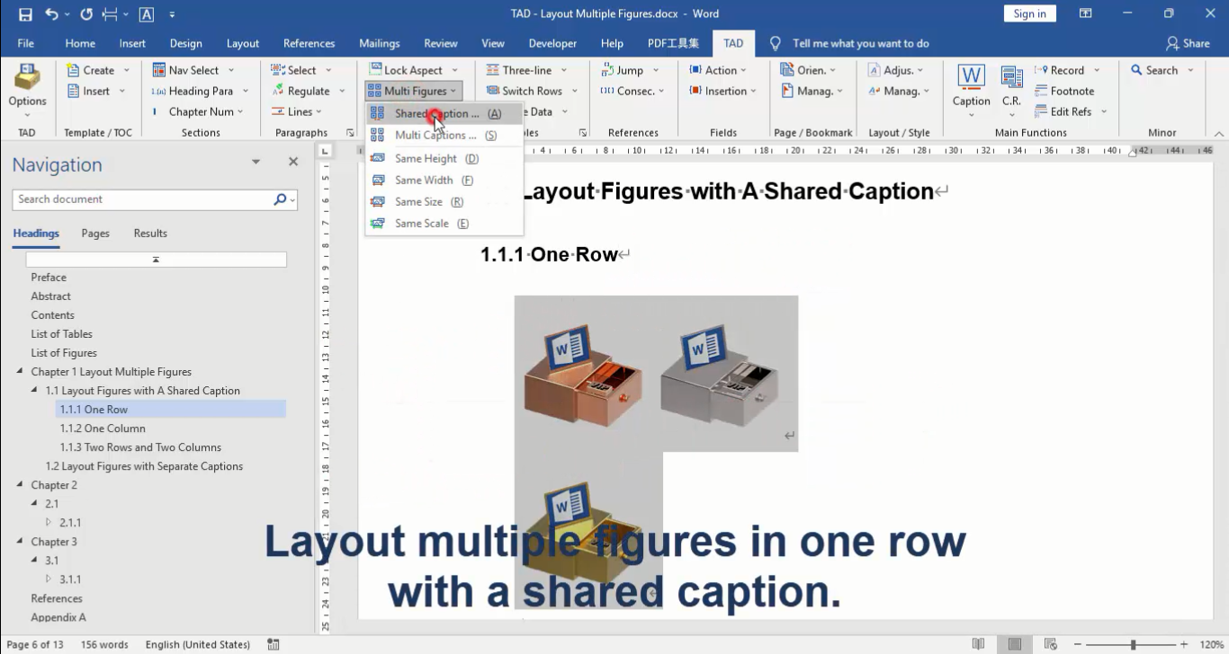Click the Footnote icon
This screenshot has width=1229, height=654.
pos(1041,91)
